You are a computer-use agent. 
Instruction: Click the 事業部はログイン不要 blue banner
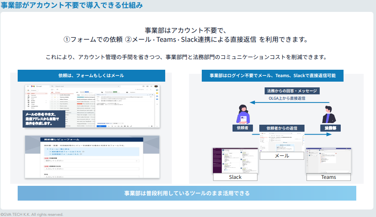point(272,75)
